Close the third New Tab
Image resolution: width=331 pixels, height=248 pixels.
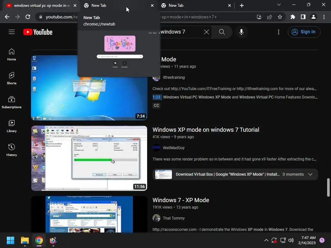(x=230, y=5)
